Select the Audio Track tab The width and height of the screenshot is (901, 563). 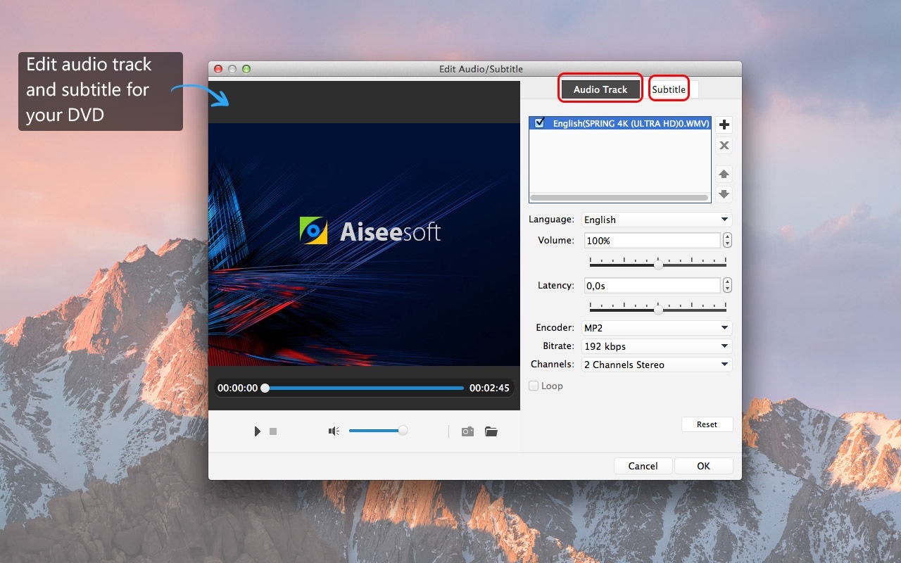pos(600,89)
